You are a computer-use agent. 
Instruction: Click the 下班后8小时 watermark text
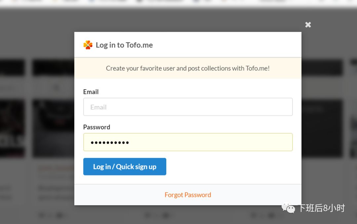click(x=321, y=208)
